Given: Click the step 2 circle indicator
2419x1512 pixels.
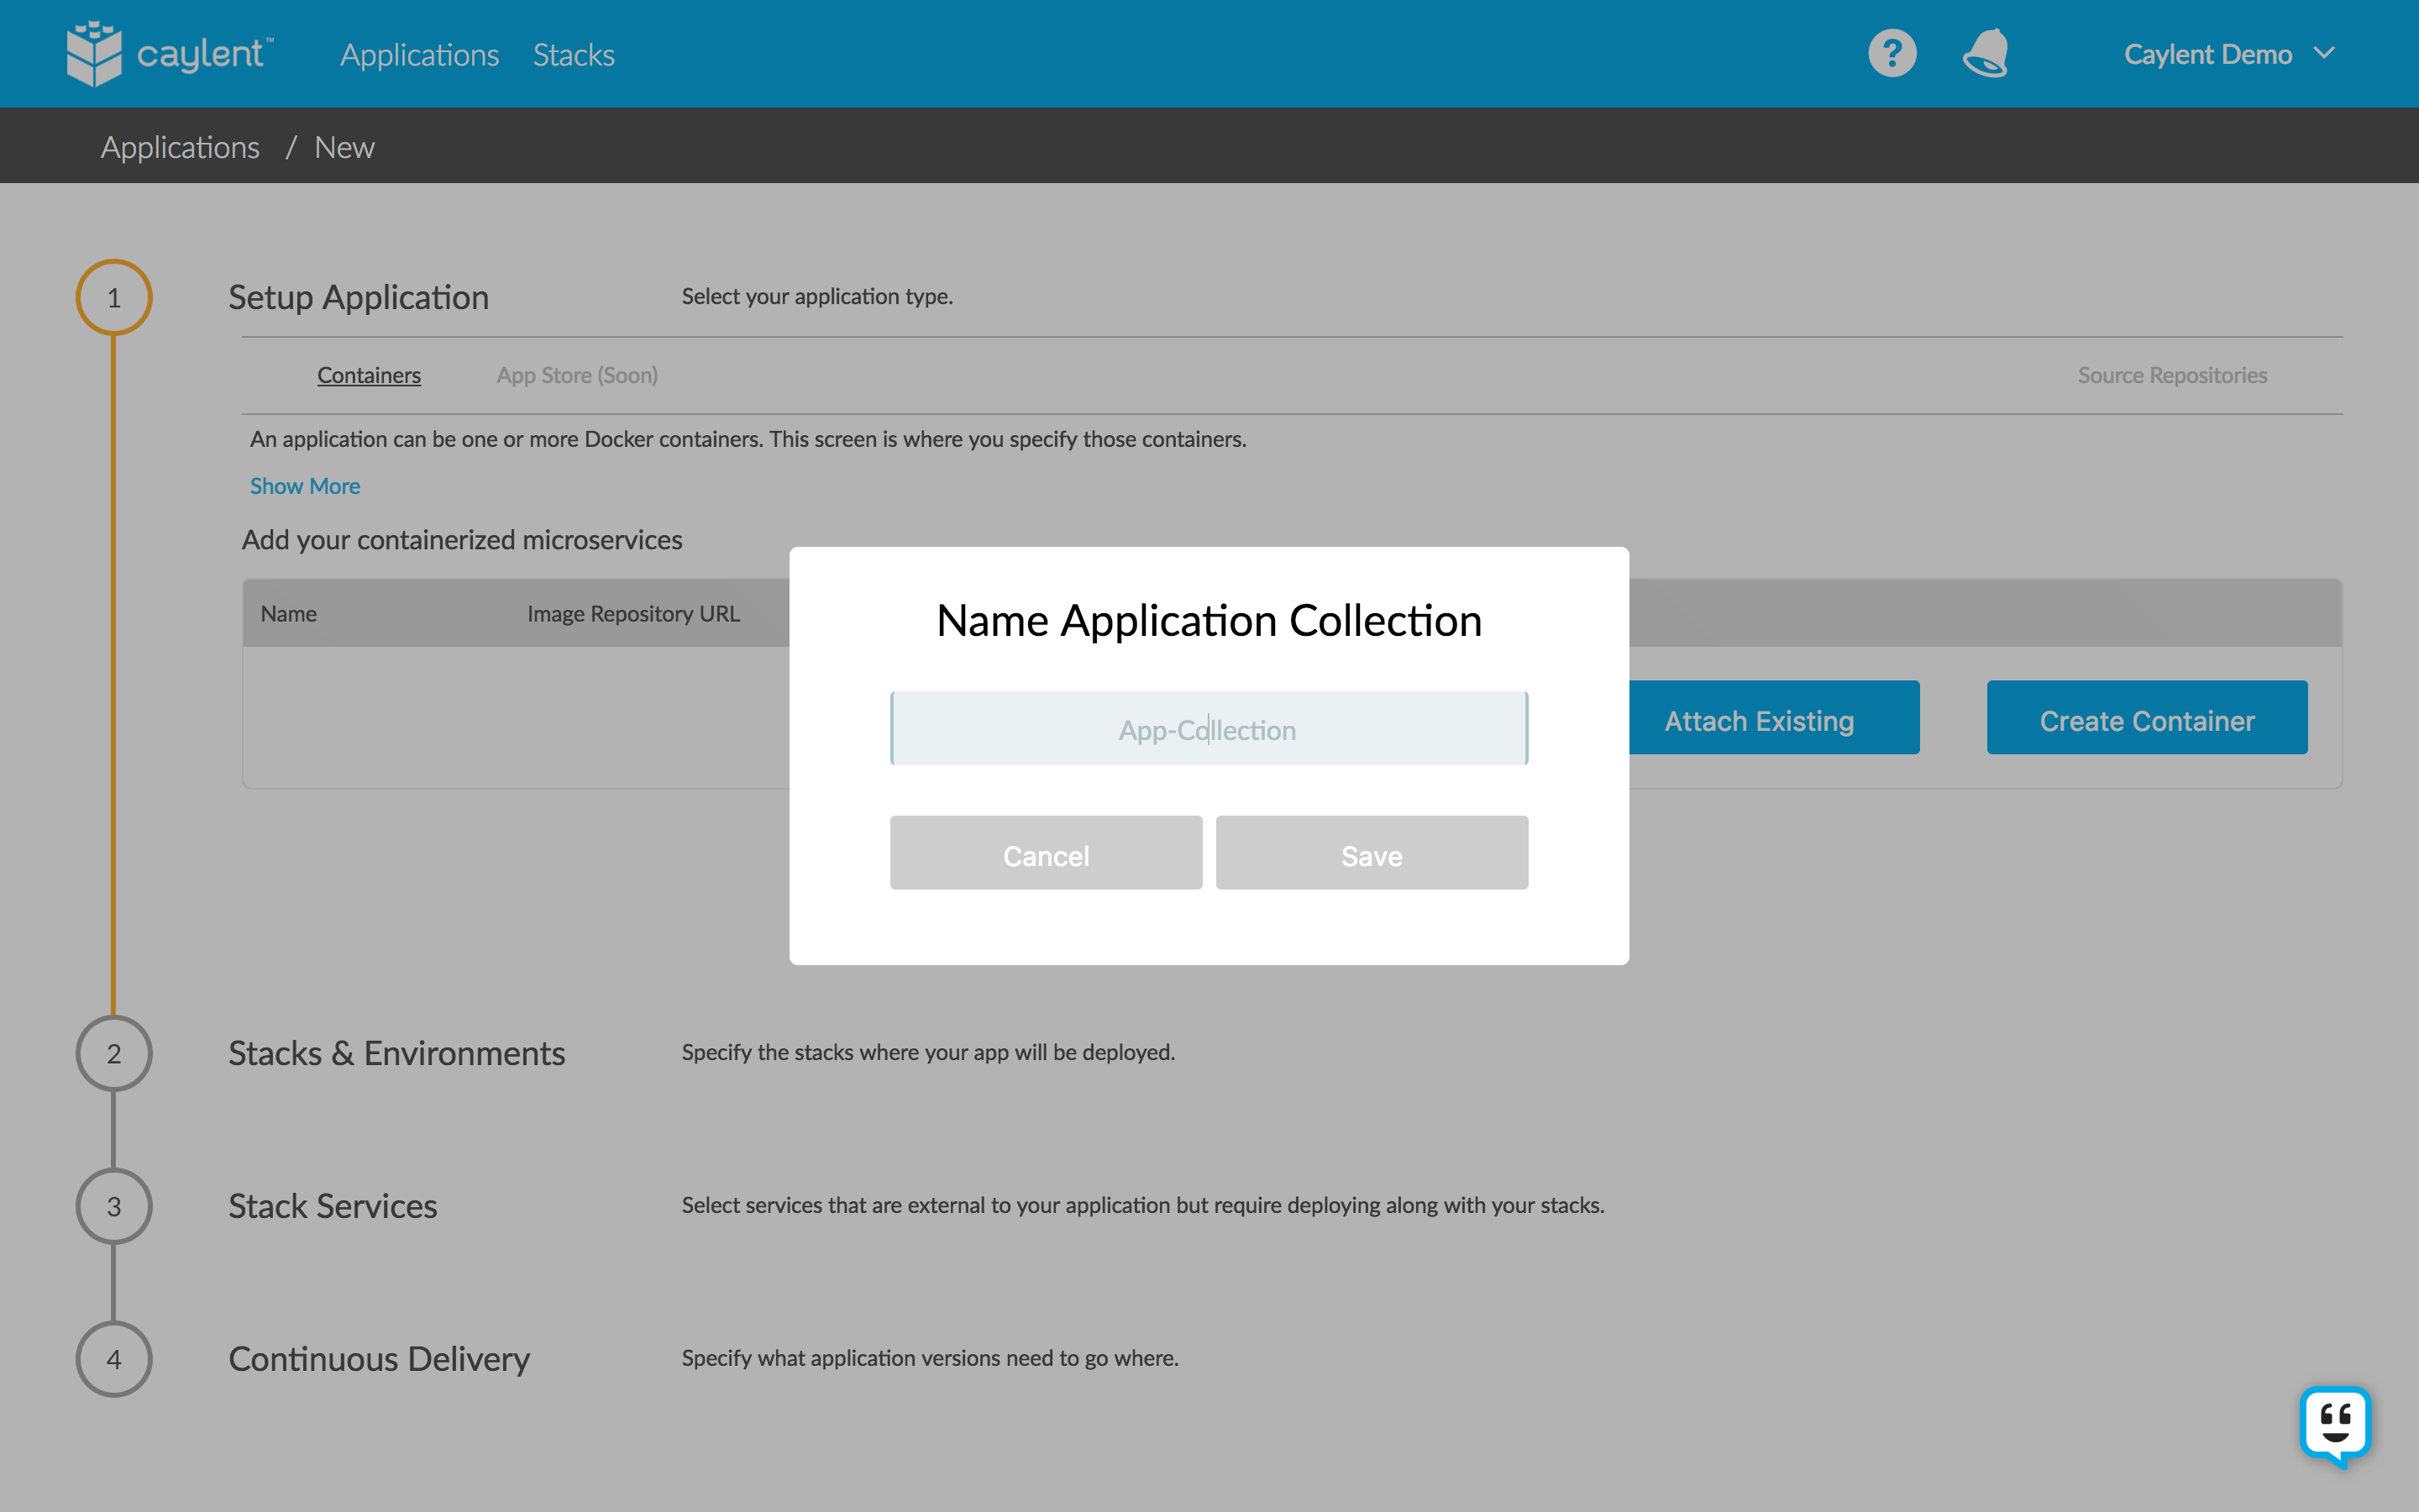Looking at the screenshot, I should (114, 1053).
